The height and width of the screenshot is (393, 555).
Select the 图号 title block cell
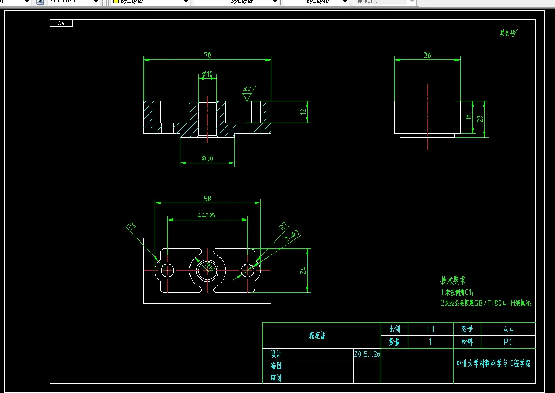[467, 329]
